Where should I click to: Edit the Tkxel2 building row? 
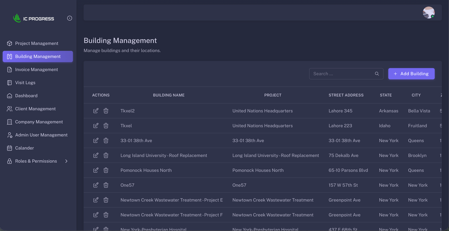(x=96, y=111)
